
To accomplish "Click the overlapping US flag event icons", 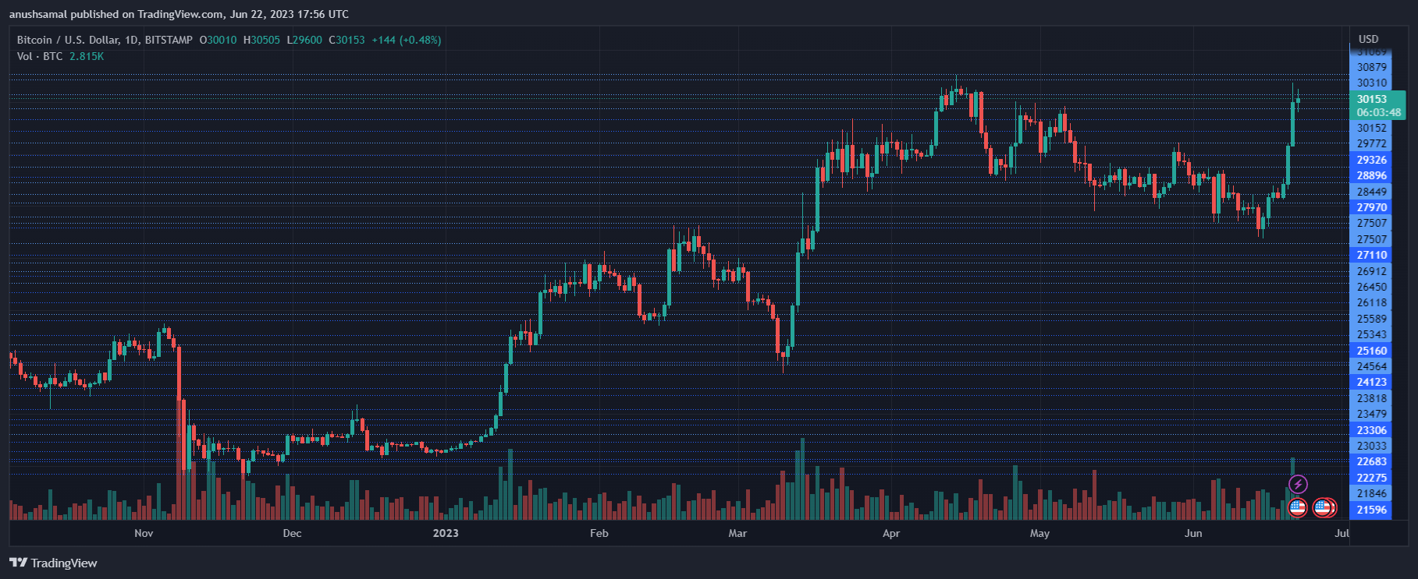I will click(x=1324, y=507).
